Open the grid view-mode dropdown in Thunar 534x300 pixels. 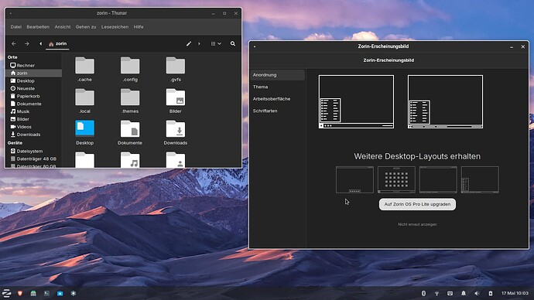(x=216, y=43)
